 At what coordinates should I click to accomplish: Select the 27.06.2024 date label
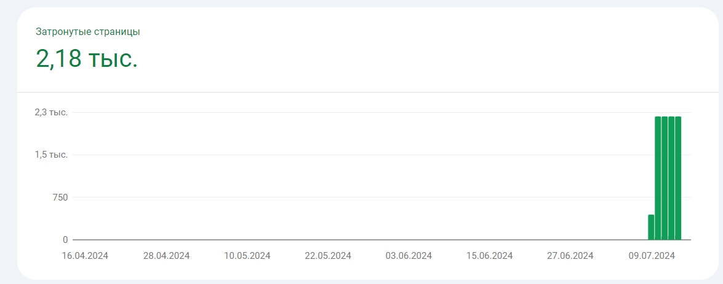click(x=570, y=256)
